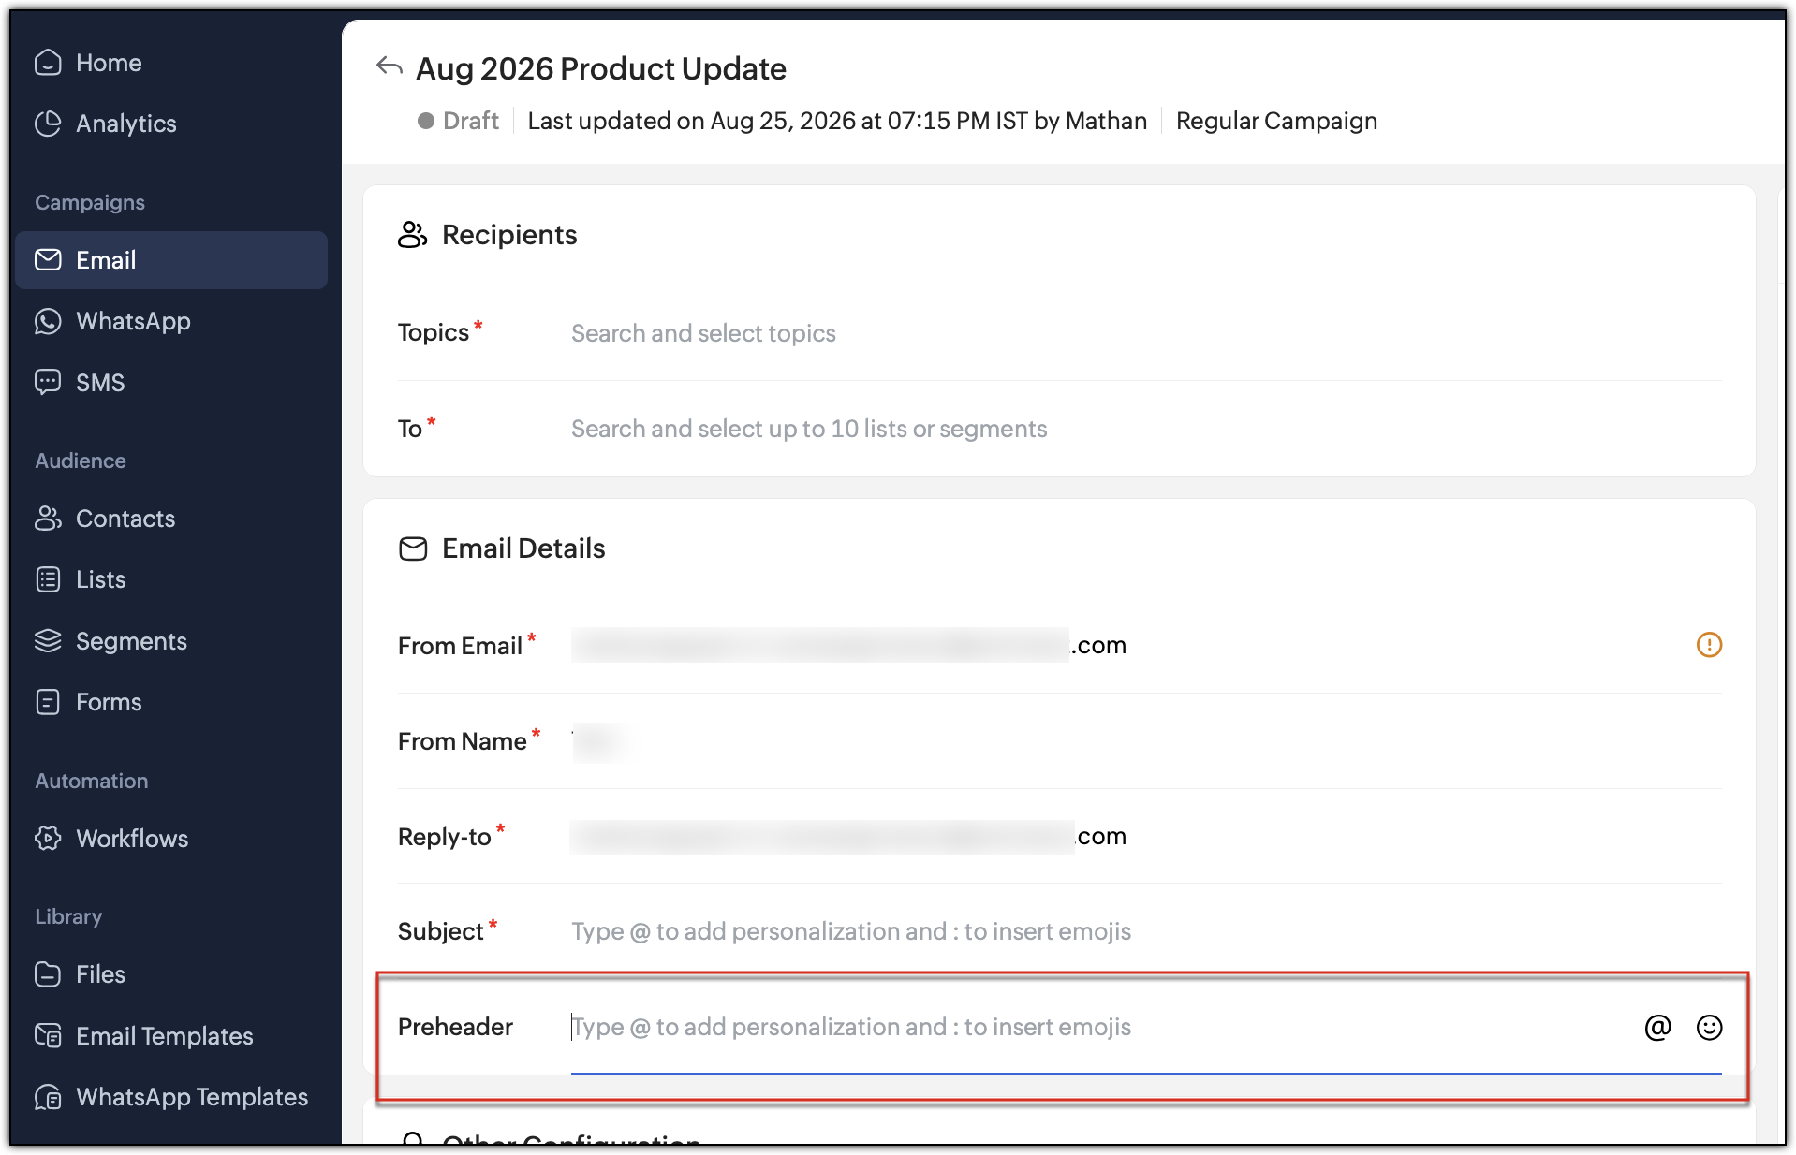Open WhatsApp Templates in the sidebar

(171, 1097)
